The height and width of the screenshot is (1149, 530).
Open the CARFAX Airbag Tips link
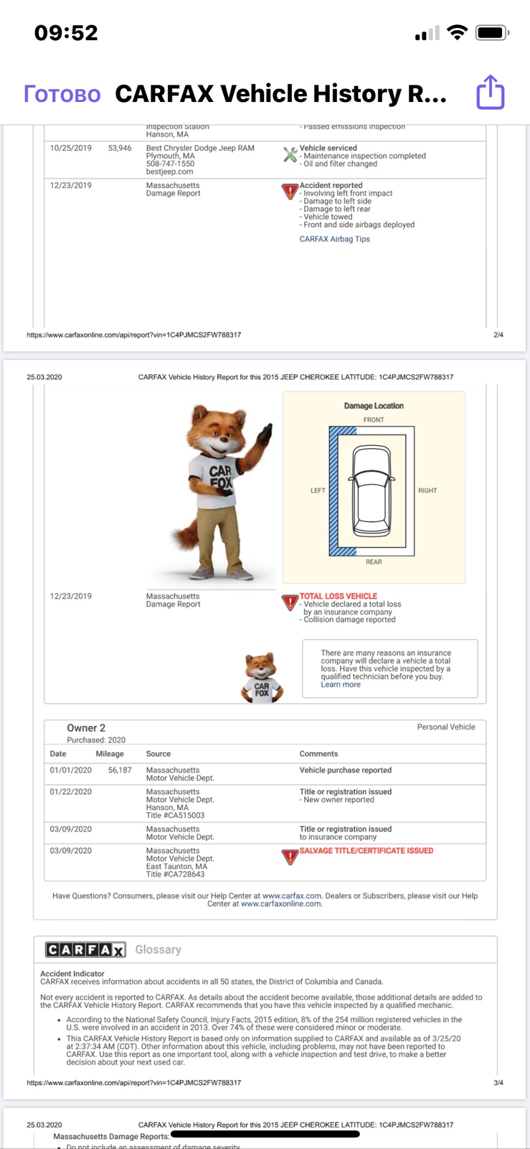point(334,239)
